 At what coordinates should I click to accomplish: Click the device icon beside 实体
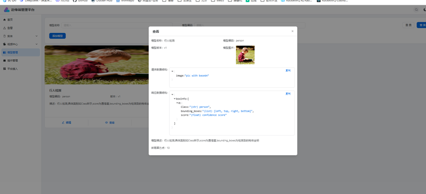pos(4,36)
